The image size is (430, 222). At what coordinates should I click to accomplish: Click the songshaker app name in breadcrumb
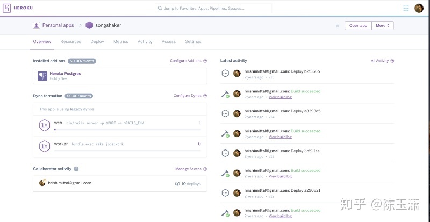[x=109, y=25]
